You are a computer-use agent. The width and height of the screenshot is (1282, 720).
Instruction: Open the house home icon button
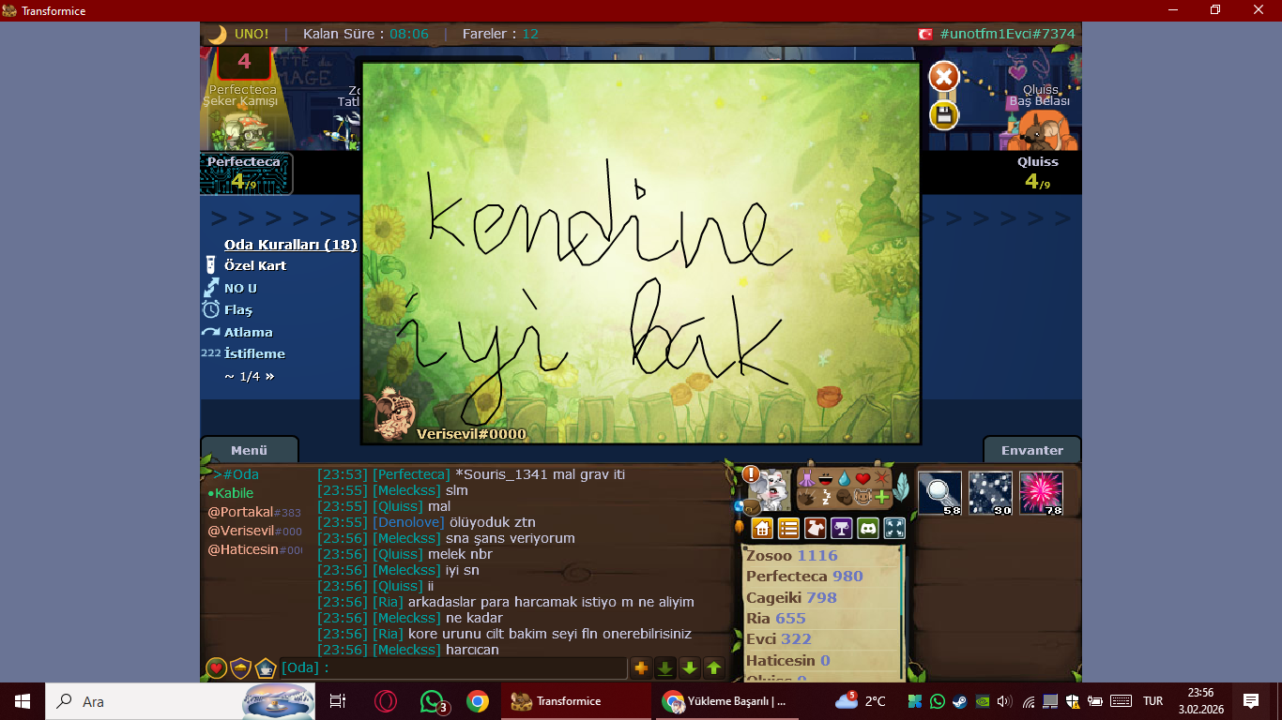(x=762, y=528)
